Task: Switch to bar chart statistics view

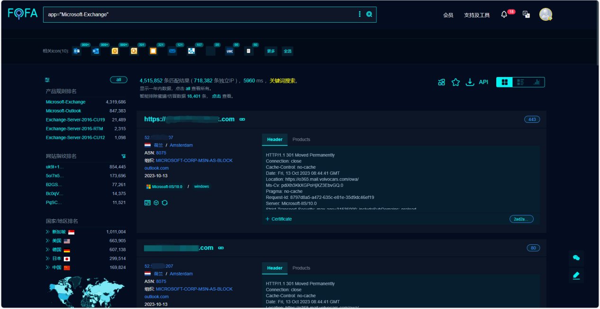Action: coord(537,82)
